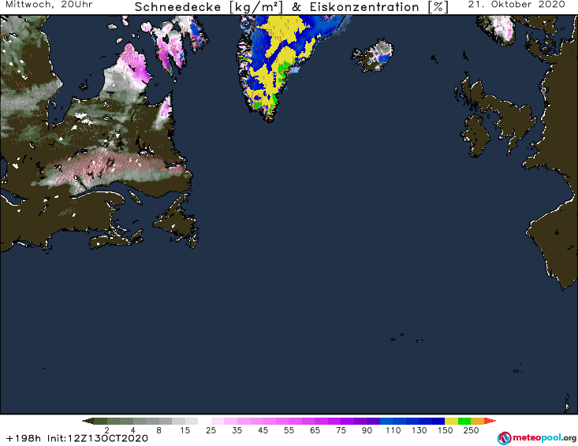Click legend value 250
The height and width of the screenshot is (446, 578).
point(471,430)
